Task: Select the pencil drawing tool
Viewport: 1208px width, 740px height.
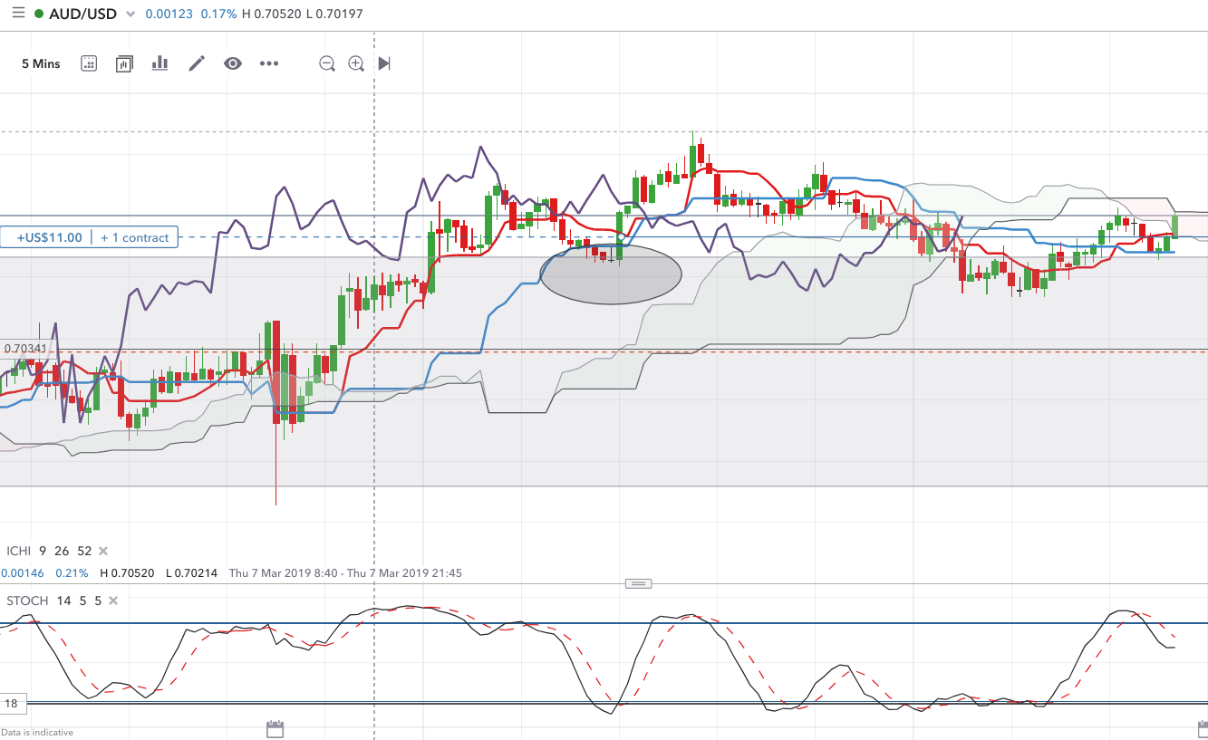Action: pos(197,63)
